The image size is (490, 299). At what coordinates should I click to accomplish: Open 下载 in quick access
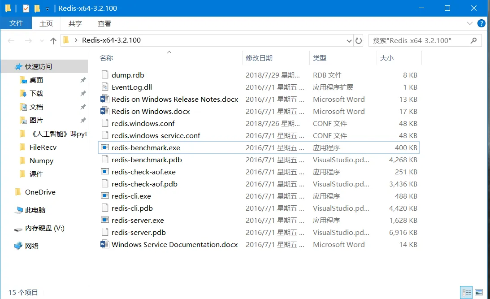pyautogui.click(x=36, y=93)
